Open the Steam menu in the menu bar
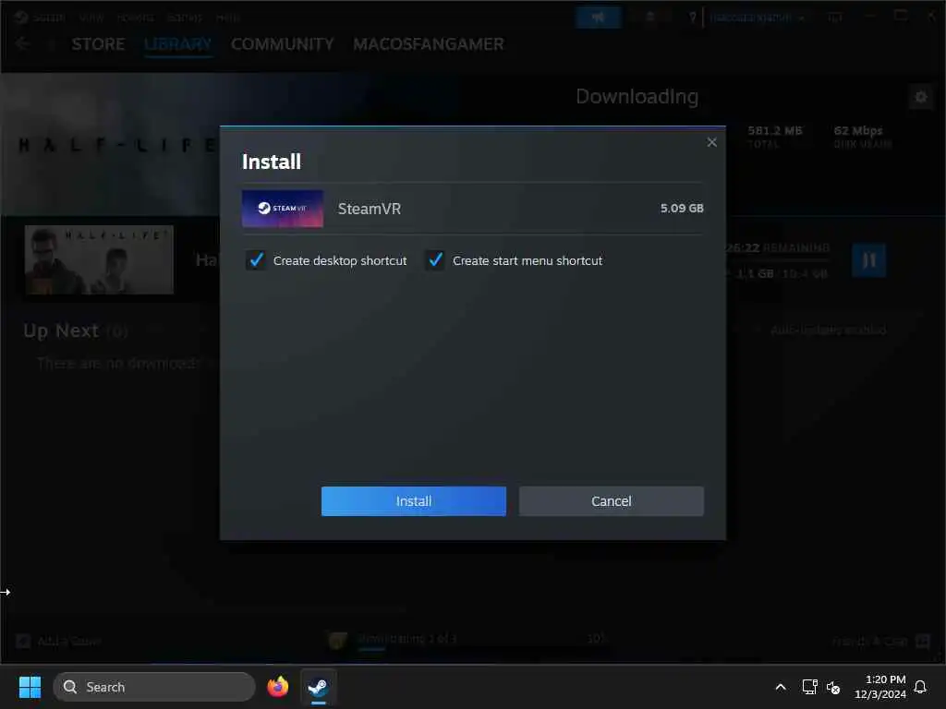 click(49, 18)
